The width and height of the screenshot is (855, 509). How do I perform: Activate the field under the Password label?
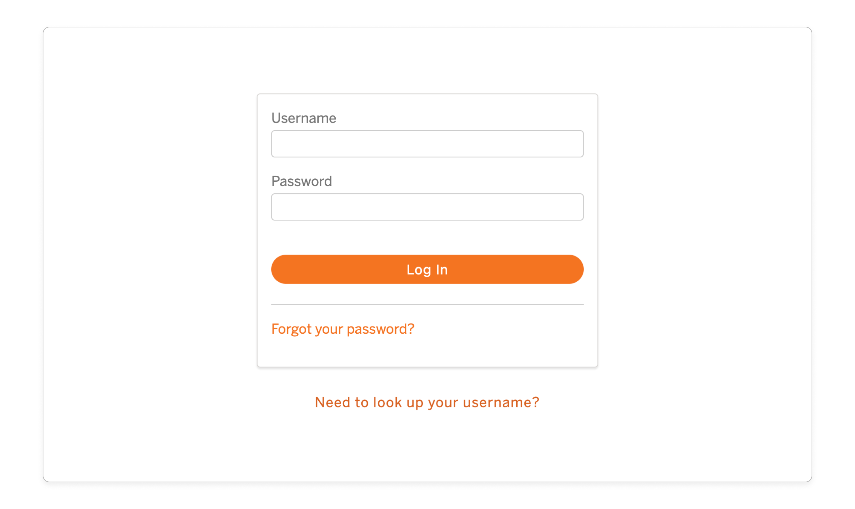[x=427, y=207]
